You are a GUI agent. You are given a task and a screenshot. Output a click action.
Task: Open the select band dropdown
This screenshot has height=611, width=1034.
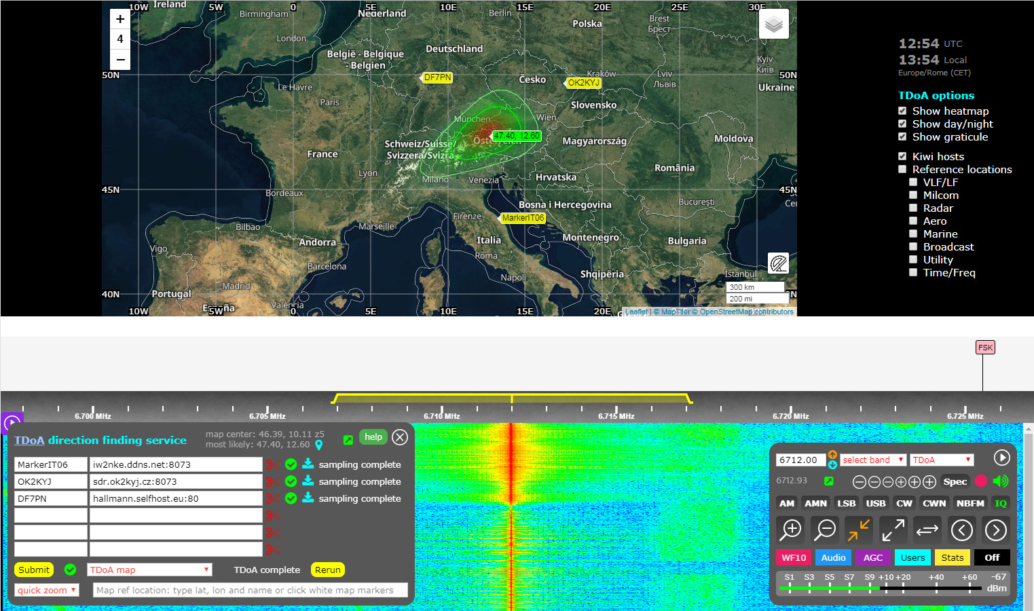pos(873,460)
